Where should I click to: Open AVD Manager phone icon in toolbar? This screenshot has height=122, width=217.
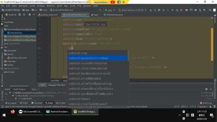200,10
